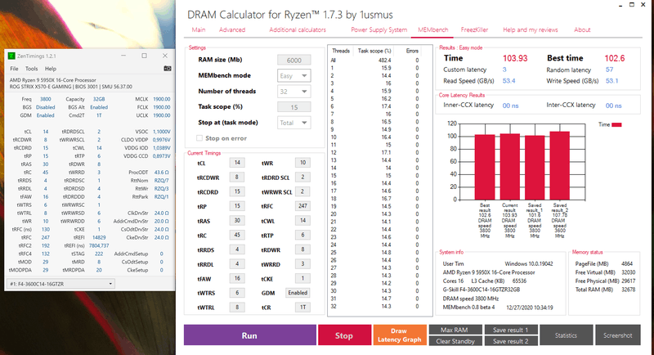Select the MEMbench tab
The height and width of the screenshot is (355, 654).
433,29
